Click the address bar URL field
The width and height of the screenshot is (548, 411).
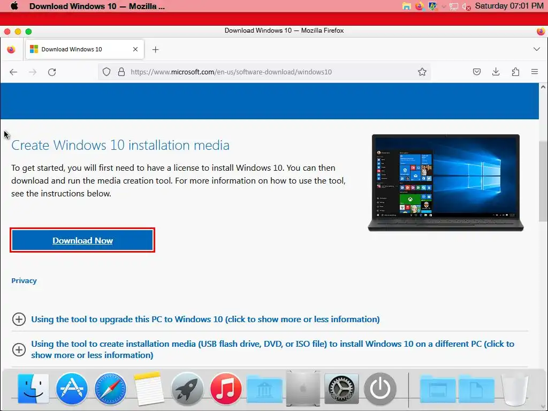point(265,72)
